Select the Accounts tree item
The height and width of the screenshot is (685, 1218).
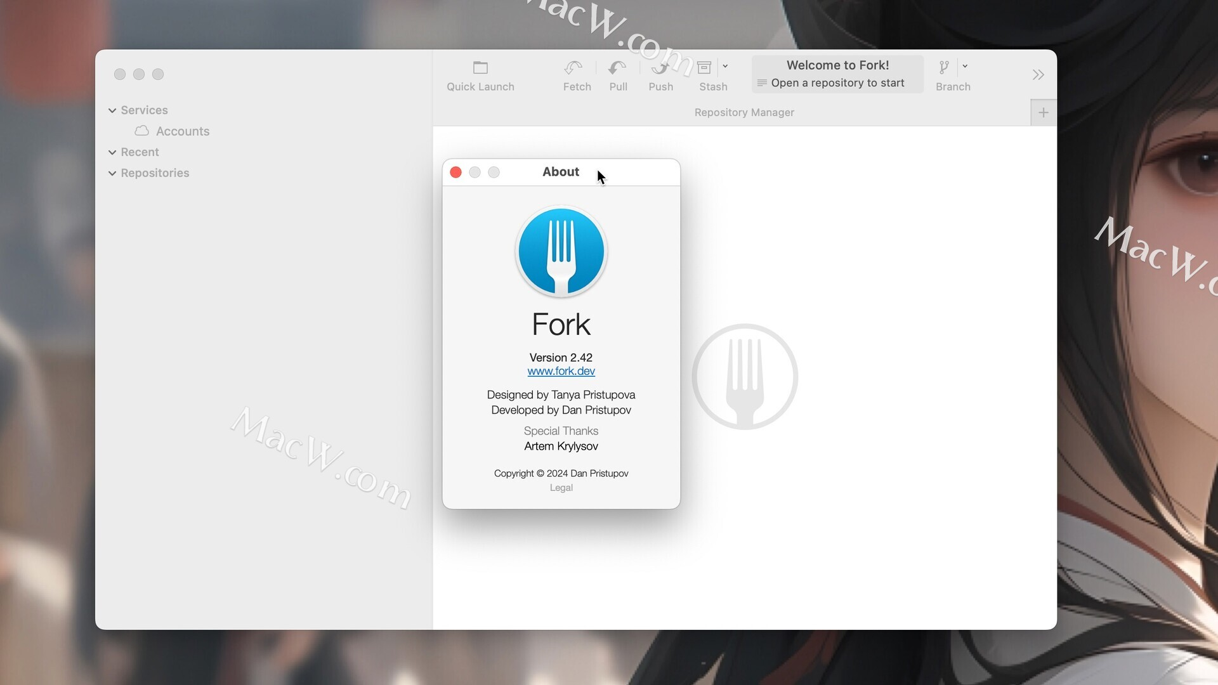(183, 131)
